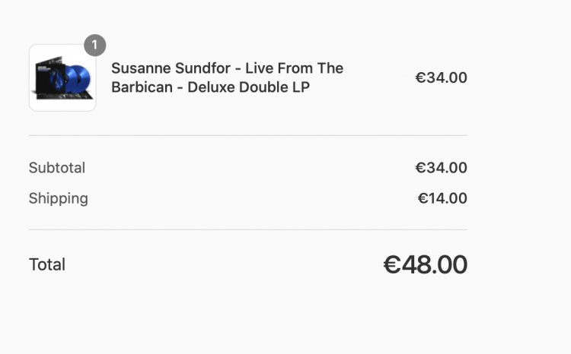Click the product line price €34.00
The height and width of the screenshot is (354, 571).
click(x=441, y=77)
